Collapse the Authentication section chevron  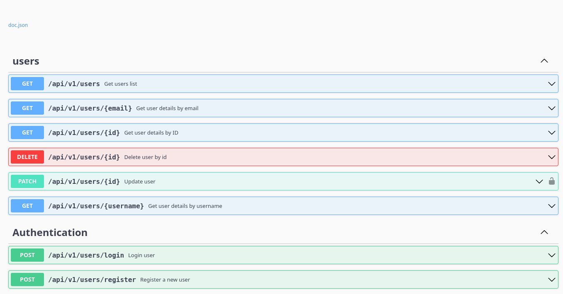pyautogui.click(x=544, y=232)
